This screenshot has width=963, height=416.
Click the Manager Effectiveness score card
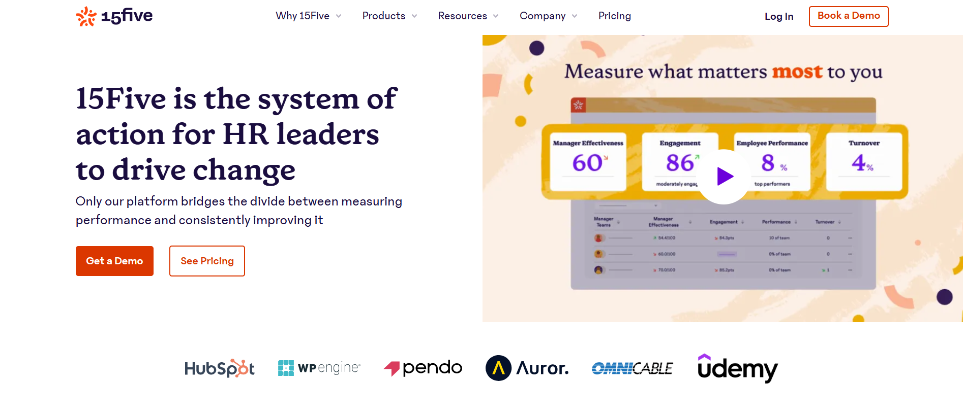coord(588,161)
